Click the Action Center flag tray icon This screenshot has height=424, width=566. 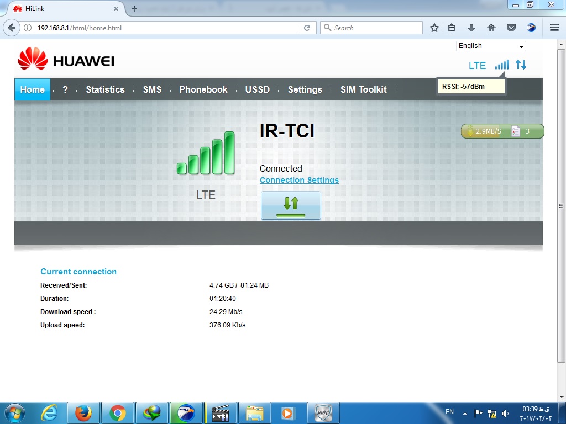[478, 413]
